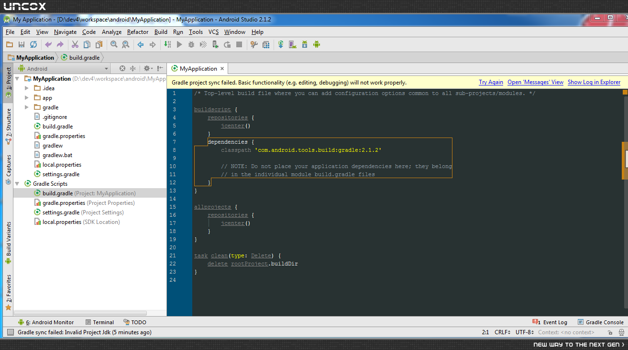Toggle the Build Variants side tab
The width and height of the screenshot is (628, 350).
tap(8, 243)
